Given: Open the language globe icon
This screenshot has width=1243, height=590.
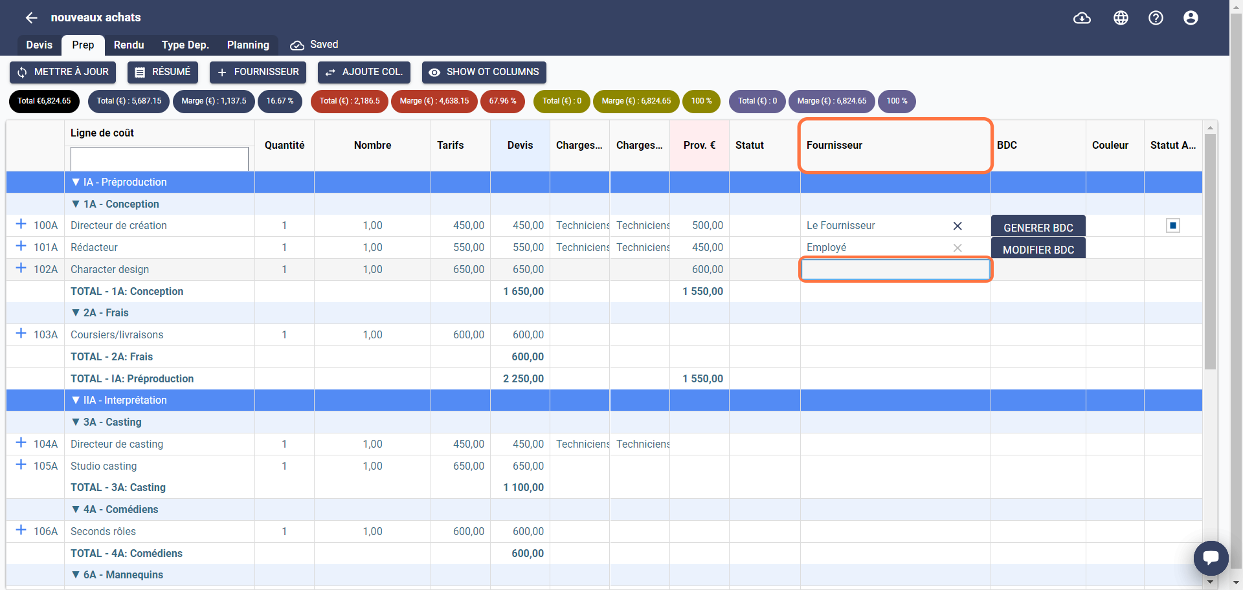Looking at the screenshot, I should tap(1121, 18).
